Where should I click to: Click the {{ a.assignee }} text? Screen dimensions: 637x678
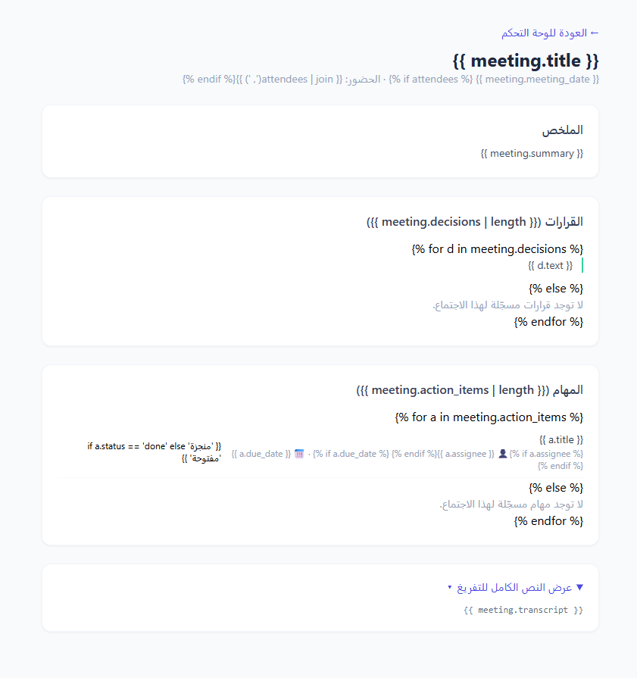465,454
